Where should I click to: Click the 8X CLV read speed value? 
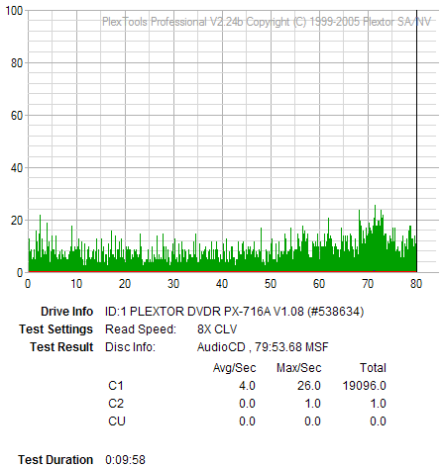(x=217, y=329)
